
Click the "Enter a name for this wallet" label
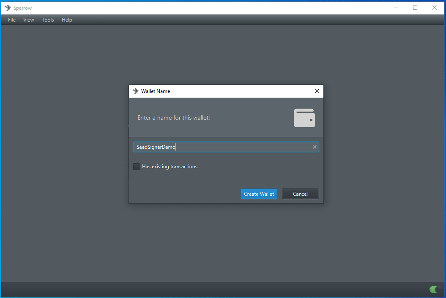174,118
